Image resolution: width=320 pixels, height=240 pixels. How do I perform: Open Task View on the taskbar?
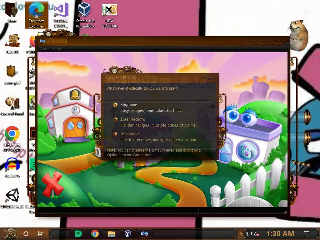tap(41, 234)
